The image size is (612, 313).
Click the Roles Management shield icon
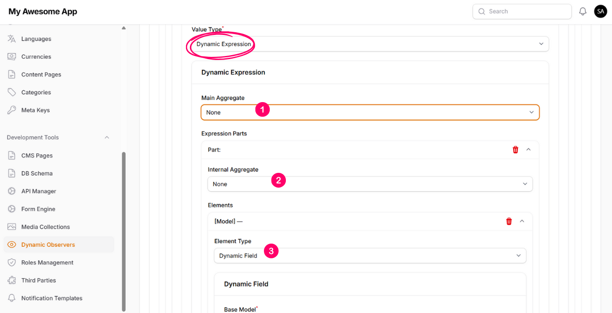click(x=12, y=262)
